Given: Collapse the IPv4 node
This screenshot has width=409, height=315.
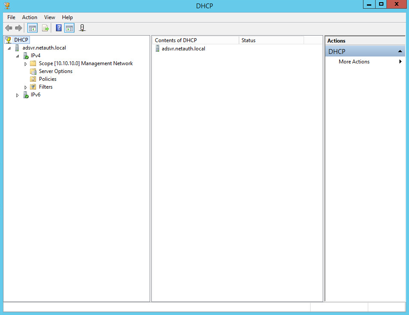Looking at the screenshot, I should tap(18, 56).
